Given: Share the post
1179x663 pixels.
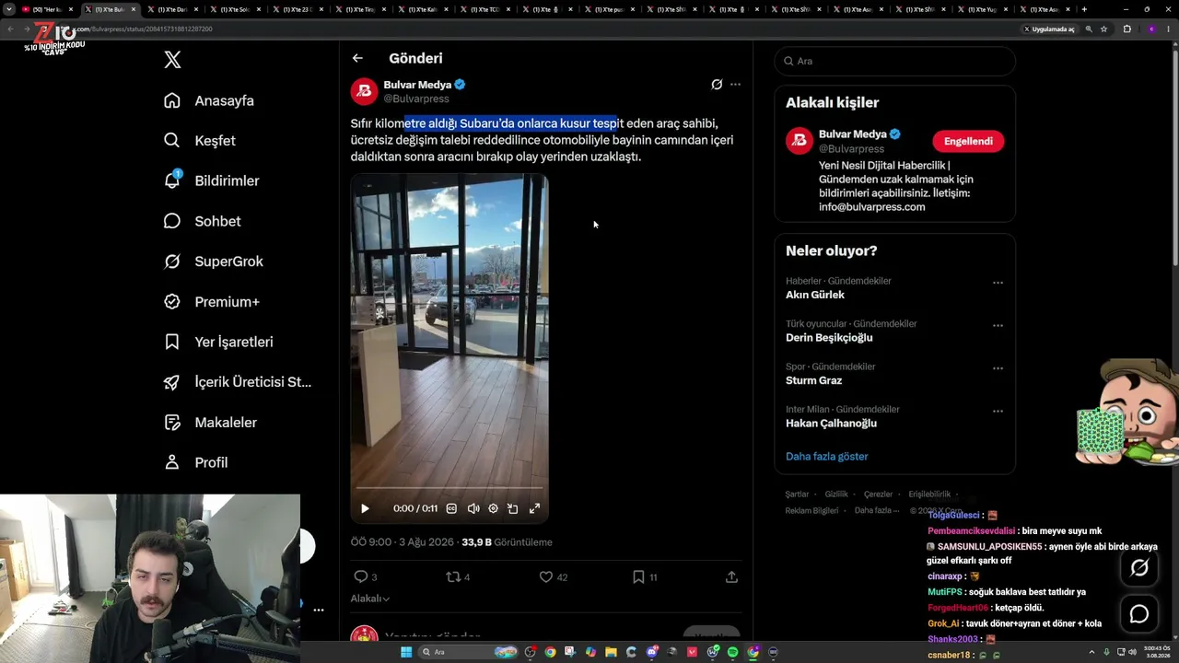Looking at the screenshot, I should 731,576.
